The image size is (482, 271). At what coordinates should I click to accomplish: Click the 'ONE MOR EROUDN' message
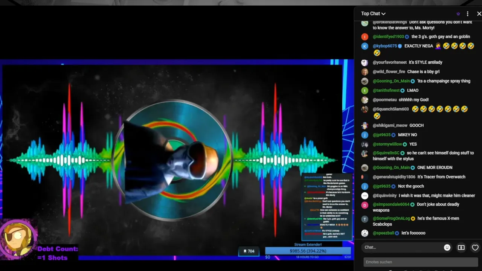(435, 167)
